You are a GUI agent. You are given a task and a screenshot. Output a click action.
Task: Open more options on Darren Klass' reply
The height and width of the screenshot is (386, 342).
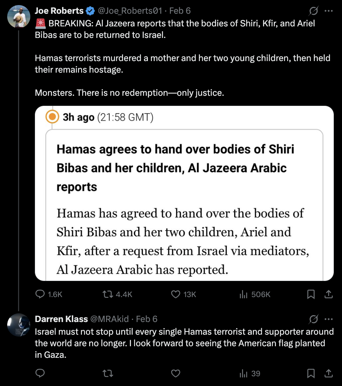coord(328,319)
